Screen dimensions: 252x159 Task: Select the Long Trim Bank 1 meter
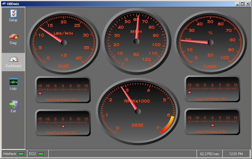212,89
